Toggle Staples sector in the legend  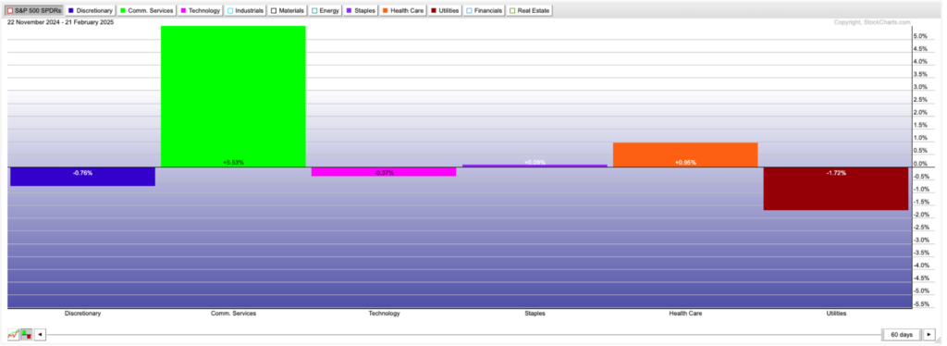tap(362, 10)
